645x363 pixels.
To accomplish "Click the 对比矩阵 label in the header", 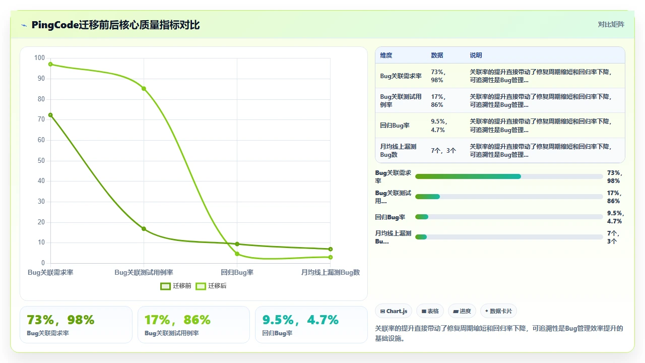I will 611,24.
